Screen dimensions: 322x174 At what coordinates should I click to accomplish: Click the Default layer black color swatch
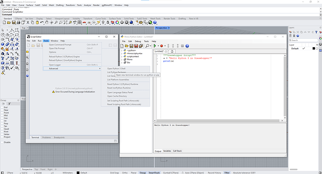pyautogui.click(x=314, y=49)
